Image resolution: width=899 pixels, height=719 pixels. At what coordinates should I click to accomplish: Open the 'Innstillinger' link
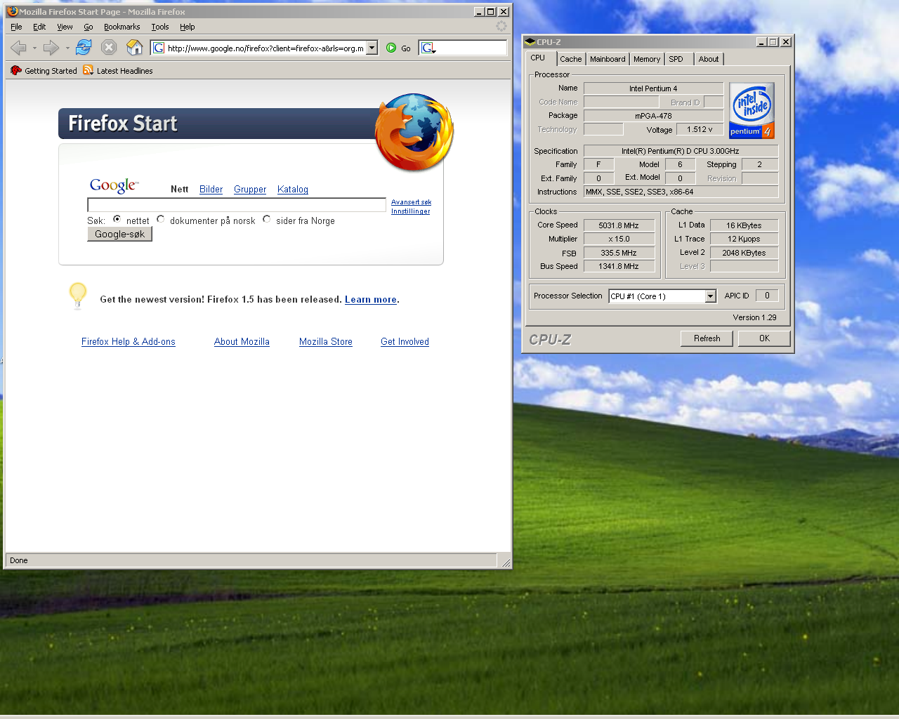tap(411, 211)
